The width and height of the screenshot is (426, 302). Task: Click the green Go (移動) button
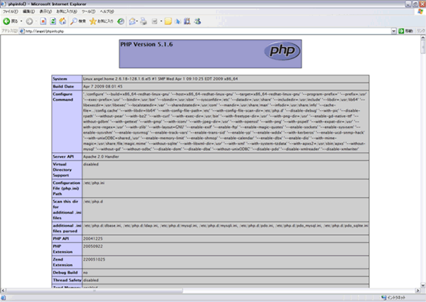point(405,31)
